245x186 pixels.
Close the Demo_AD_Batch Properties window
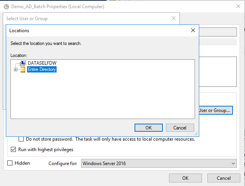point(238,7)
